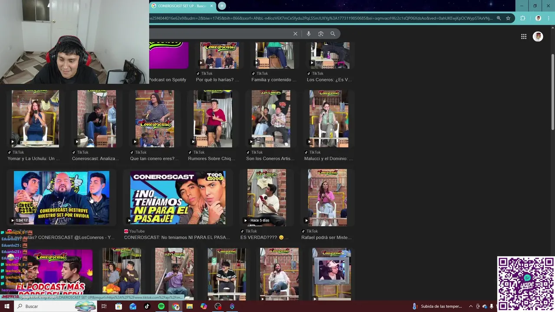The image size is (555, 312).
Task: Click the Familia y contenido caption link
Action: point(274,80)
